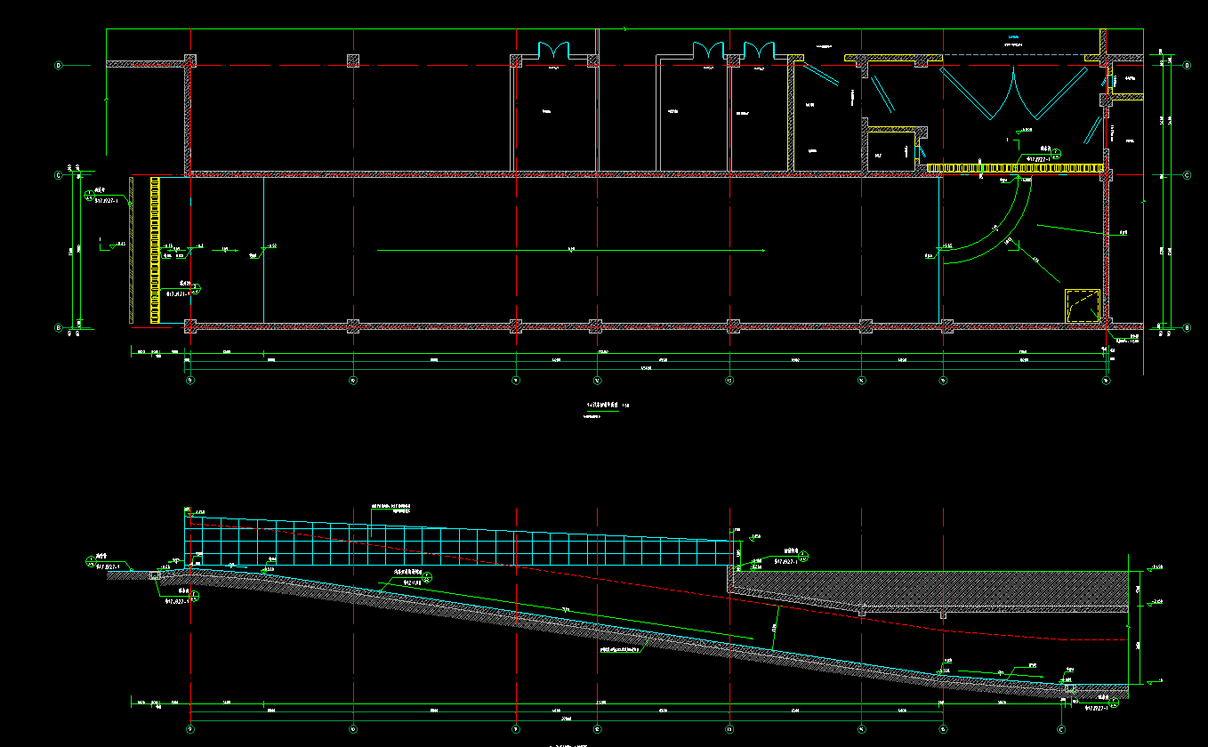The image size is (1208, 747).
Task: Click the cyan grid wall in section view
Action: (x=445, y=547)
